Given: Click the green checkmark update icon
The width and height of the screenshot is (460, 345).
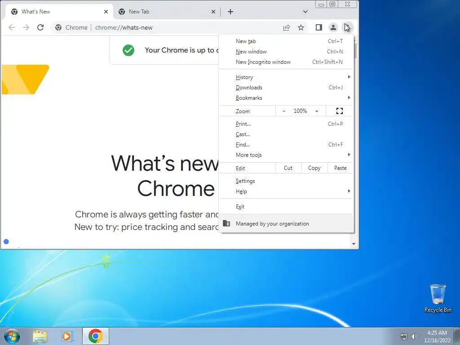Looking at the screenshot, I should [128, 50].
